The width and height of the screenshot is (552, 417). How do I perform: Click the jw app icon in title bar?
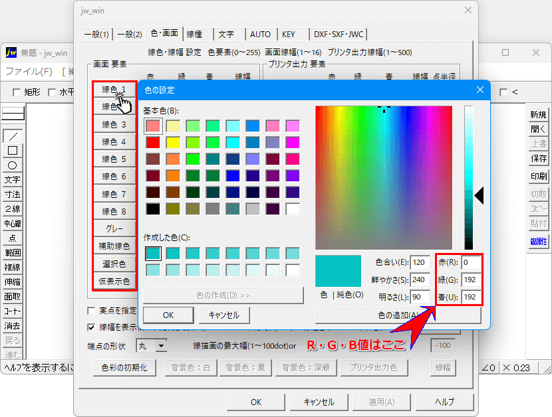(x=11, y=52)
